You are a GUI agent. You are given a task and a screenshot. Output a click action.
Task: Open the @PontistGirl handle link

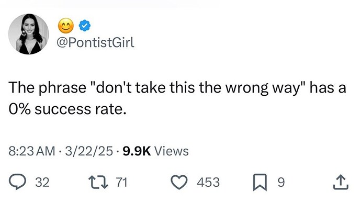95,42
